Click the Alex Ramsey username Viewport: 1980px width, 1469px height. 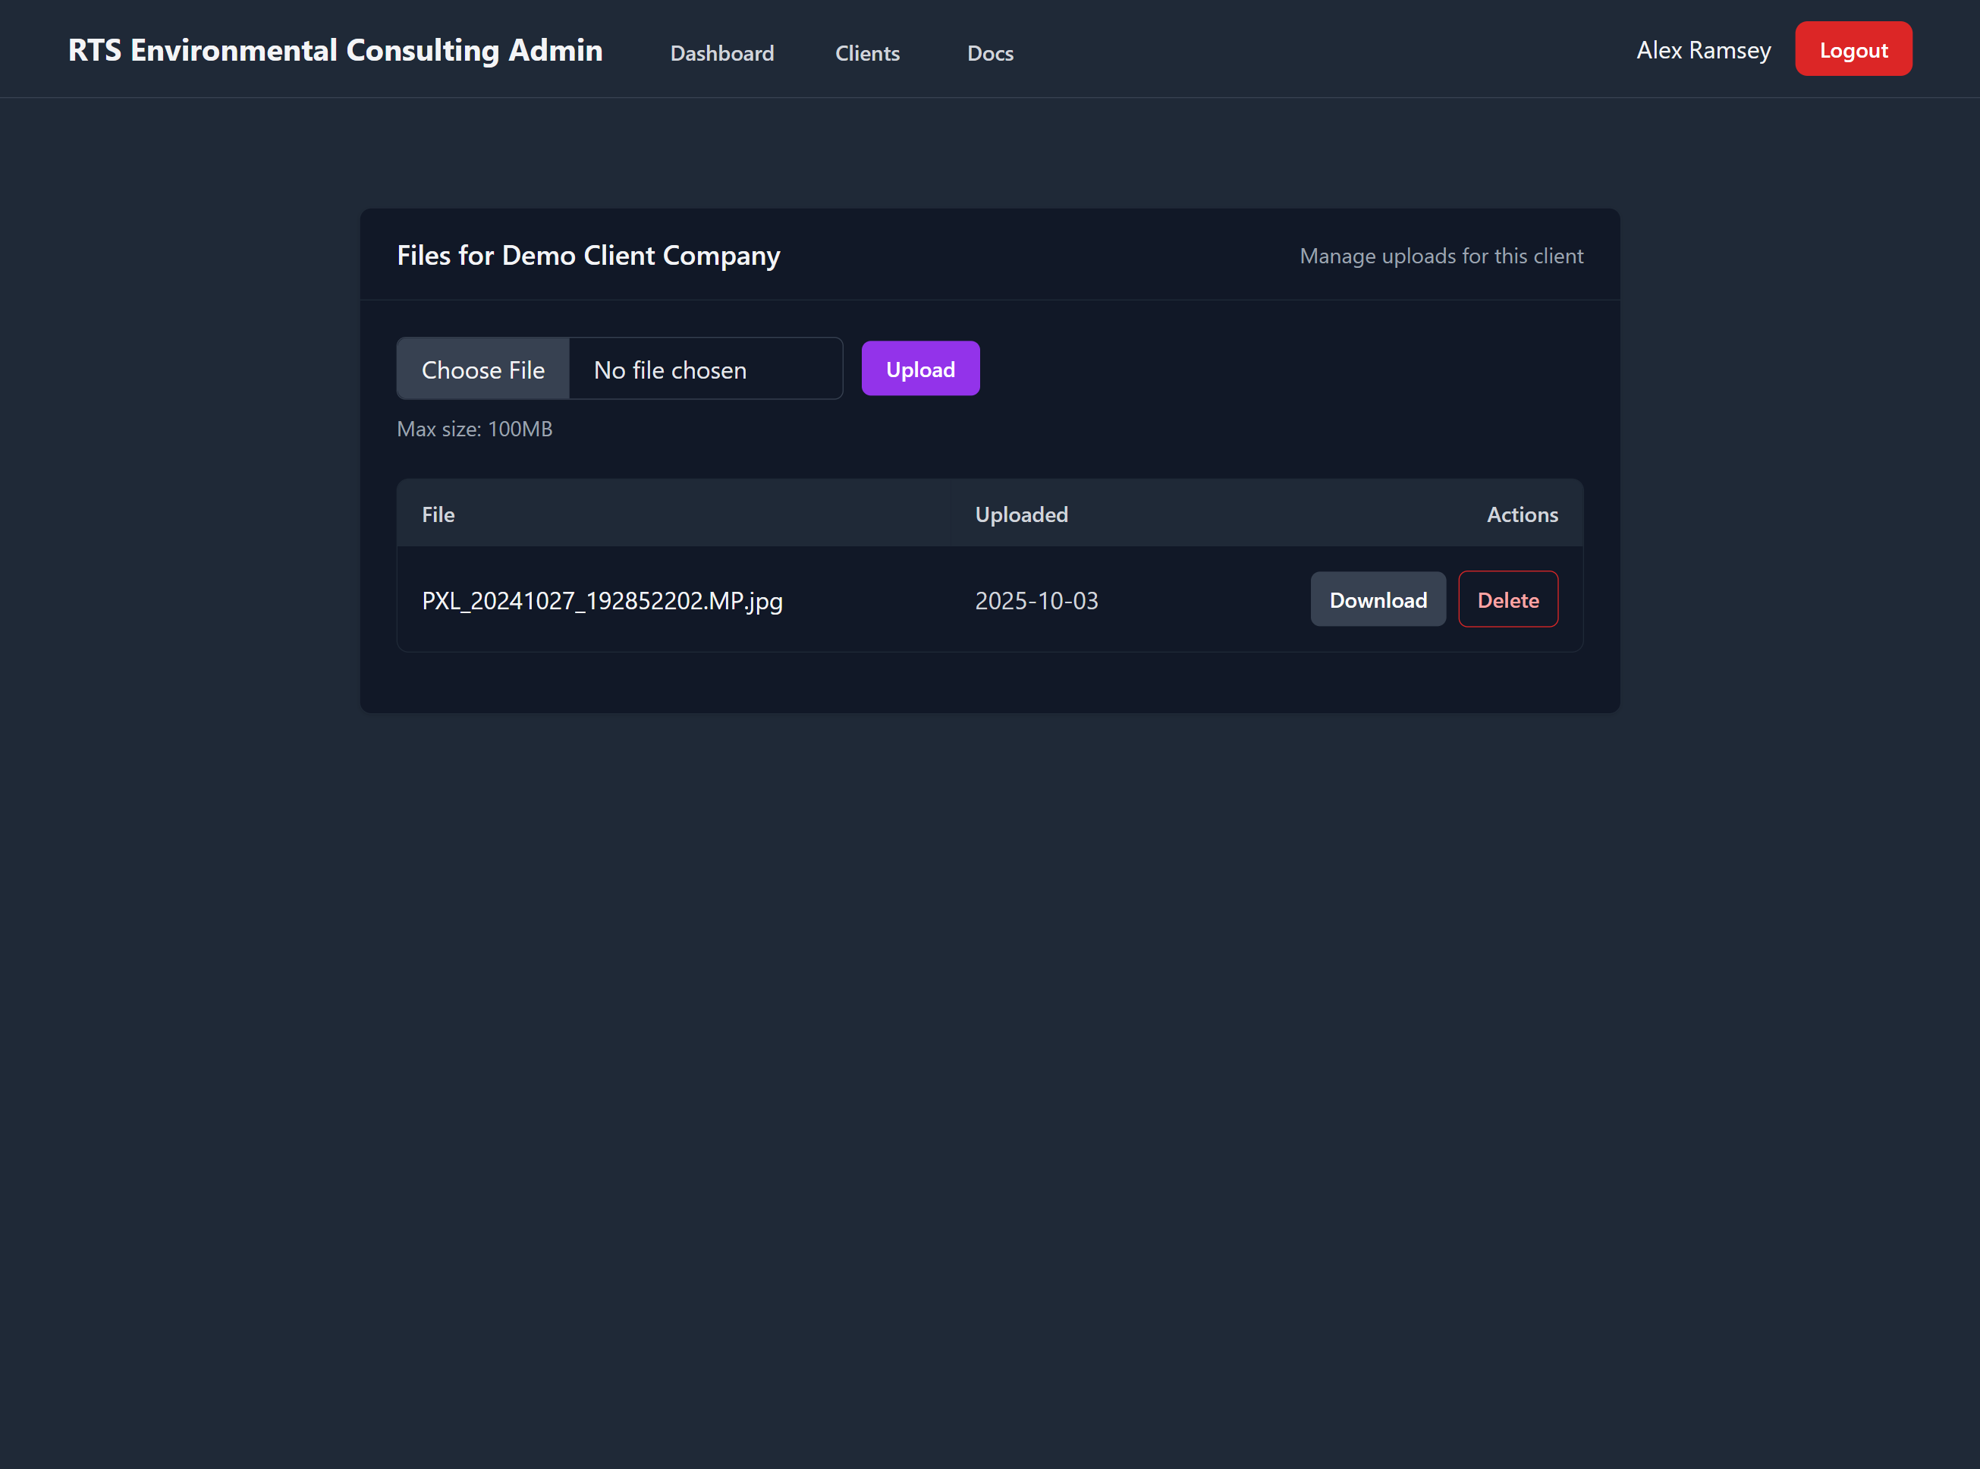(x=1702, y=51)
